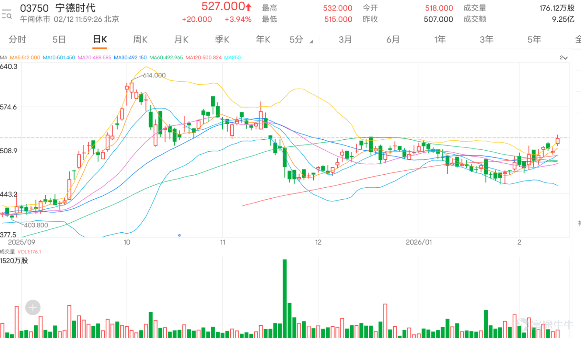Click the +3.94% change value
581x338 pixels.
pos(238,19)
